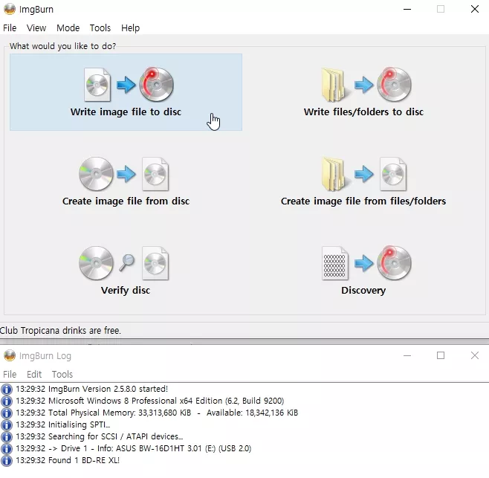The height and width of the screenshot is (478, 489).
Task: Select log line about Windows 8 Professional
Action: 149,401
